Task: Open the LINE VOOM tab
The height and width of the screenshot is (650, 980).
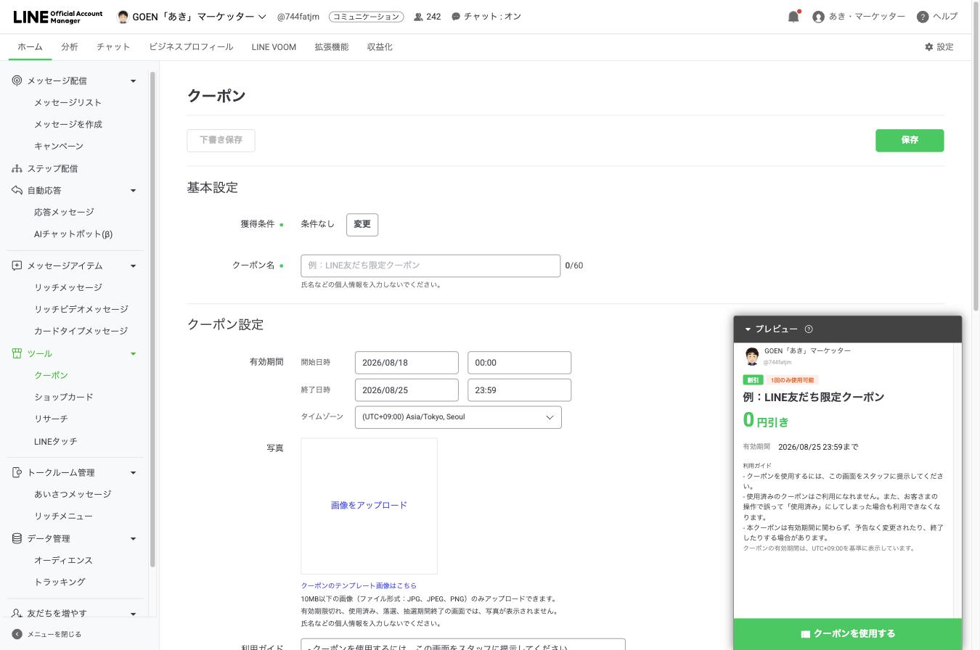Action: click(x=274, y=47)
